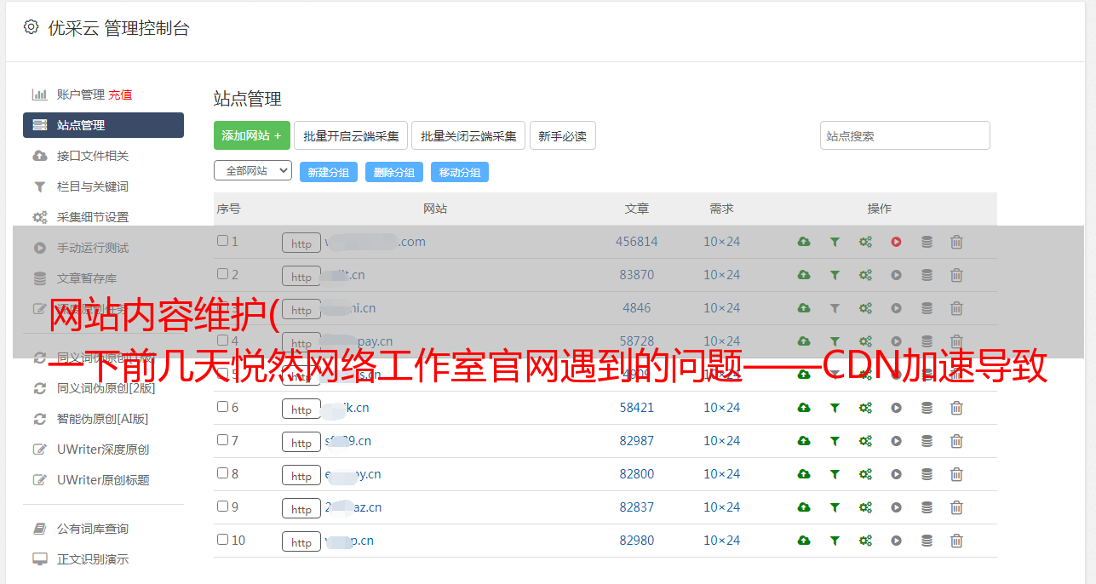Check the box for site row 9
The height and width of the screenshot is (584, 1096).
222,507
